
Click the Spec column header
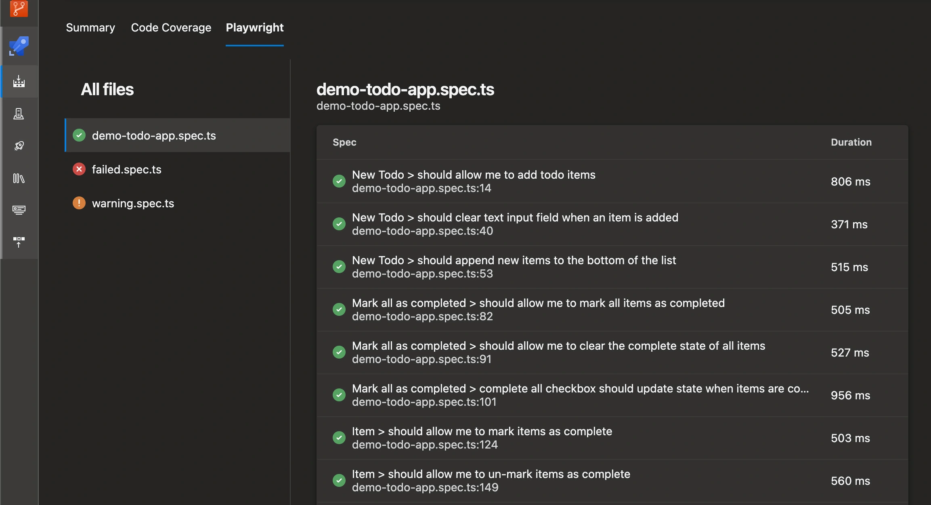click(344, 142)
